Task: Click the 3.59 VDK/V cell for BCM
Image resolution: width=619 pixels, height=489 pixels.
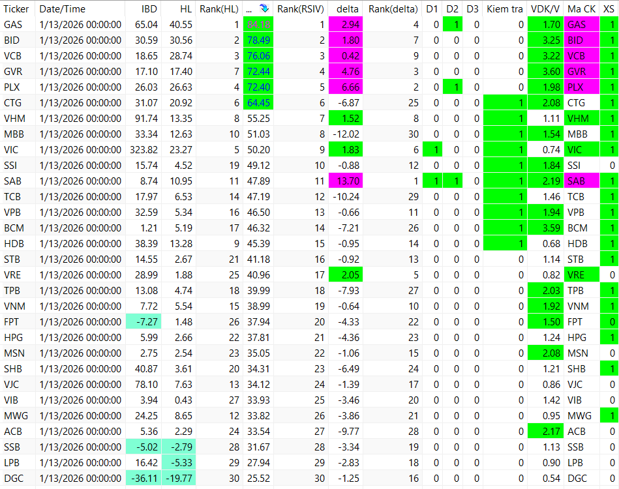Action: pyautogui.click(x=545, y=228)
